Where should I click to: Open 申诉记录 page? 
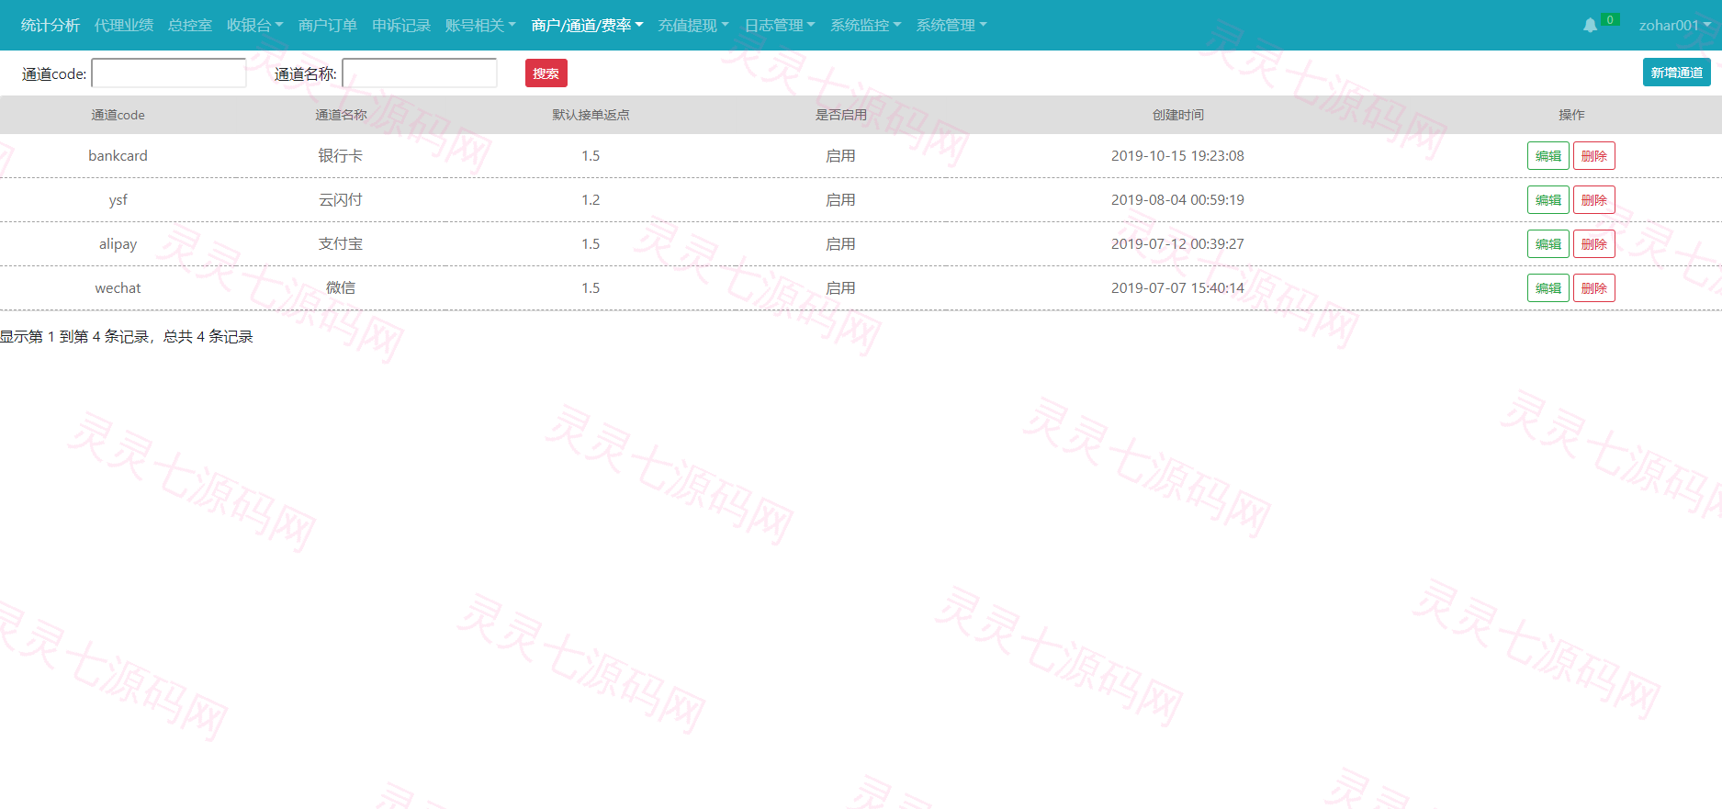tap(401, 26)
